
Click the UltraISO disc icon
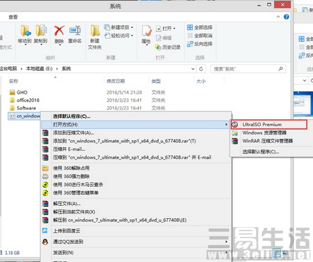235,124
